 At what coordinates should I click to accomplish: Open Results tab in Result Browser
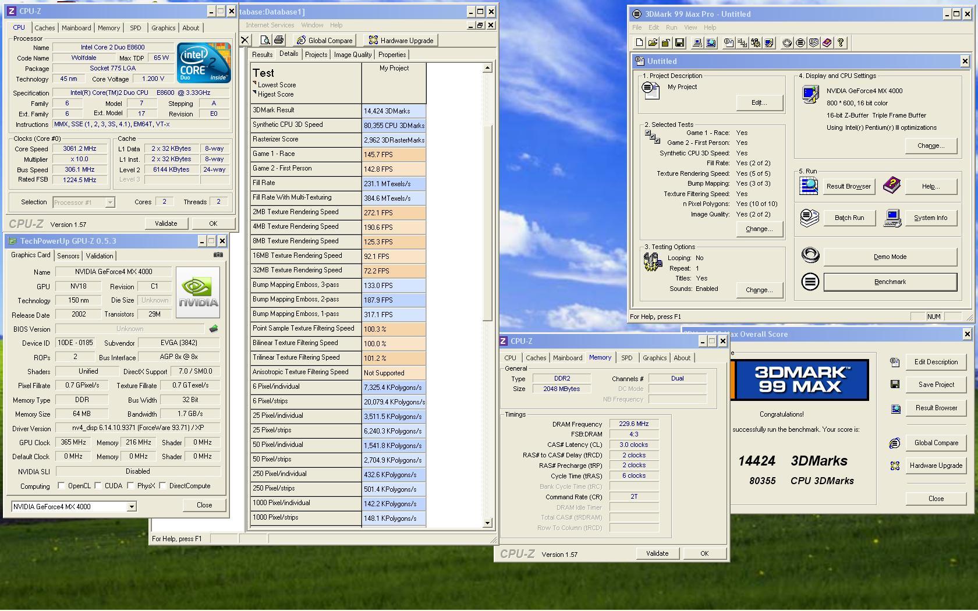[x=262, y=55]
